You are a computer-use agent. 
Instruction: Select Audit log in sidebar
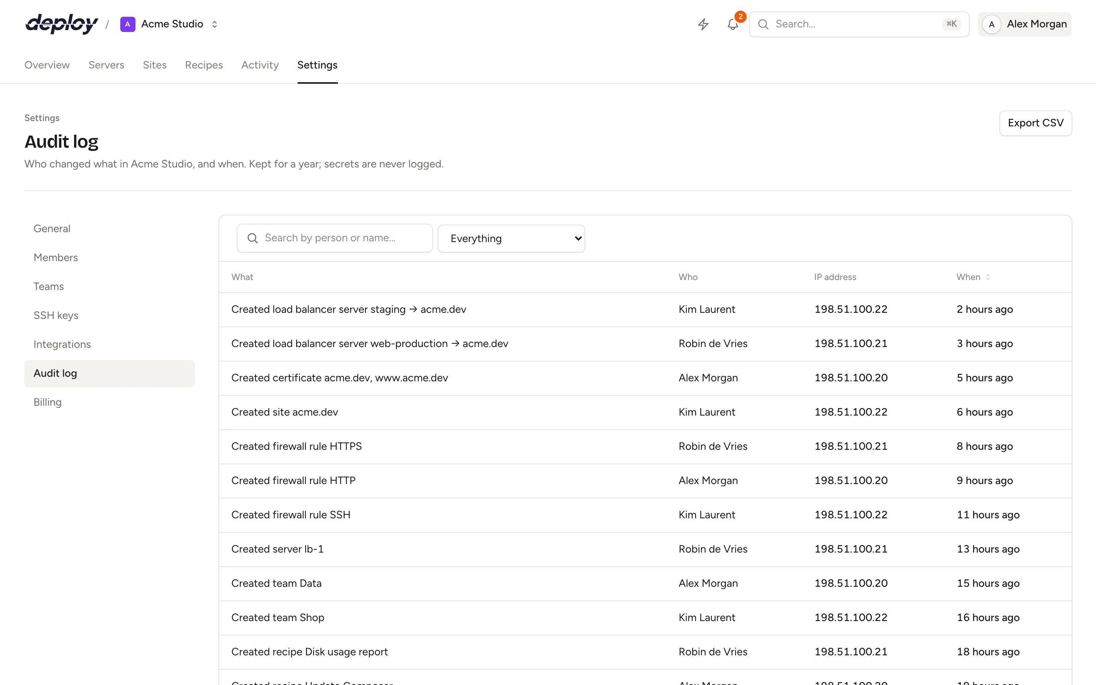(110, 374)
